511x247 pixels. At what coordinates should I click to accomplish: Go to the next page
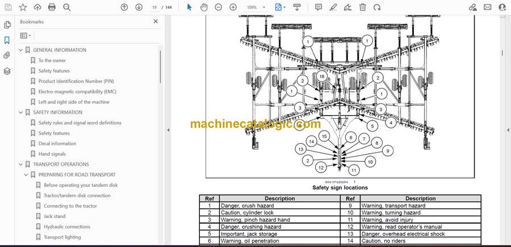click(139, 7)
